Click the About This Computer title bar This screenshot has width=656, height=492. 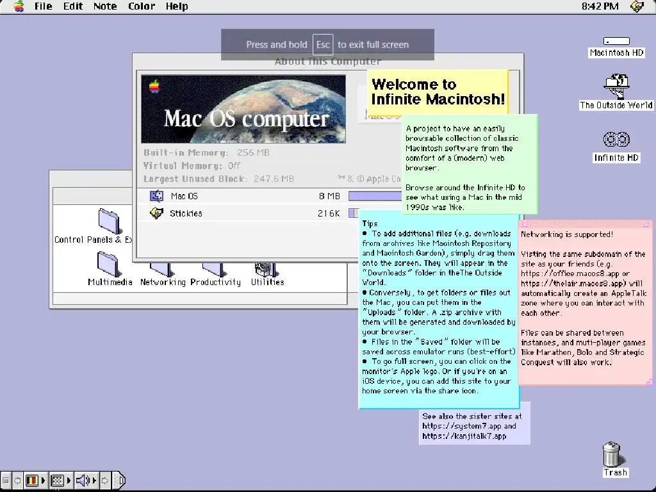pyautogui.click(x=328, y=61)
